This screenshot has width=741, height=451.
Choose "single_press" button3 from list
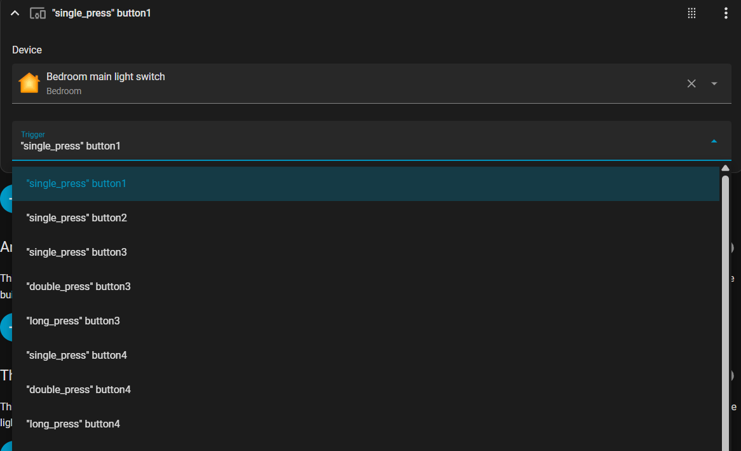click(76, 253)
